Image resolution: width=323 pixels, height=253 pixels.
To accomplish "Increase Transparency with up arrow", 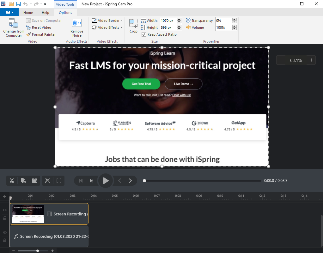I will pyautogui.click(x=235, y=19).
